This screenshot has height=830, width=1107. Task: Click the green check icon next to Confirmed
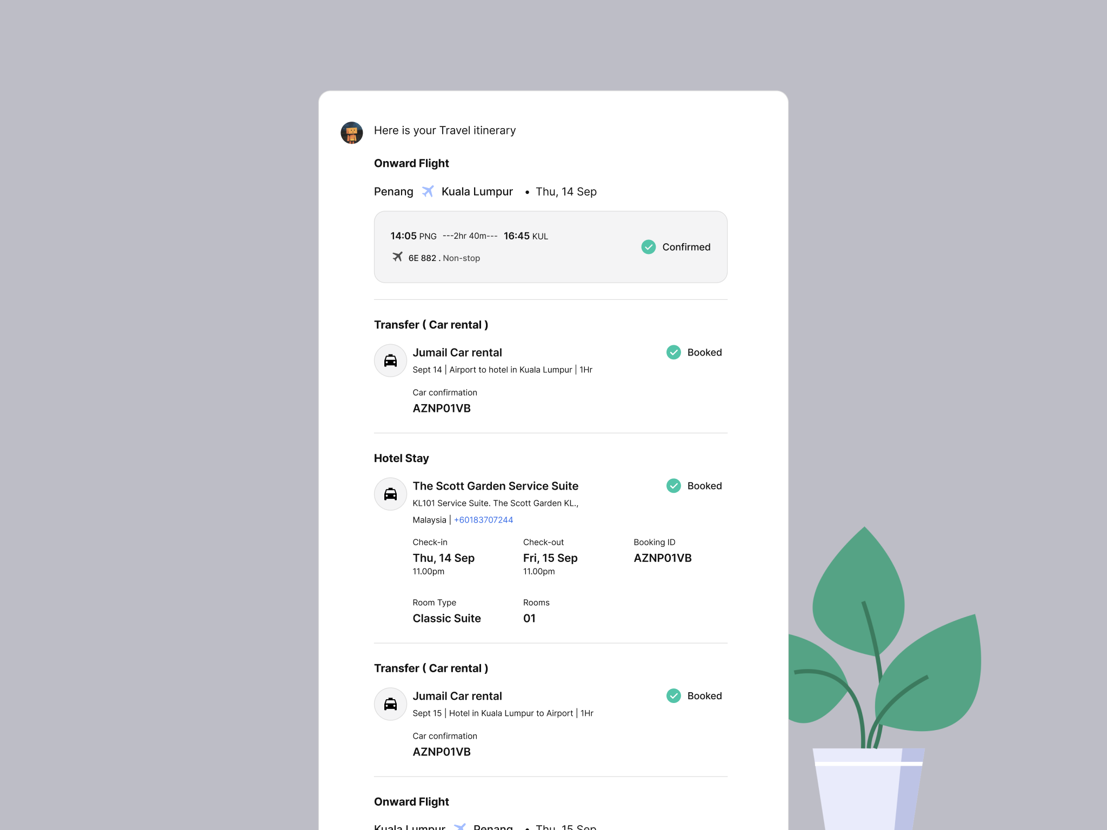[x=648, y=247]
